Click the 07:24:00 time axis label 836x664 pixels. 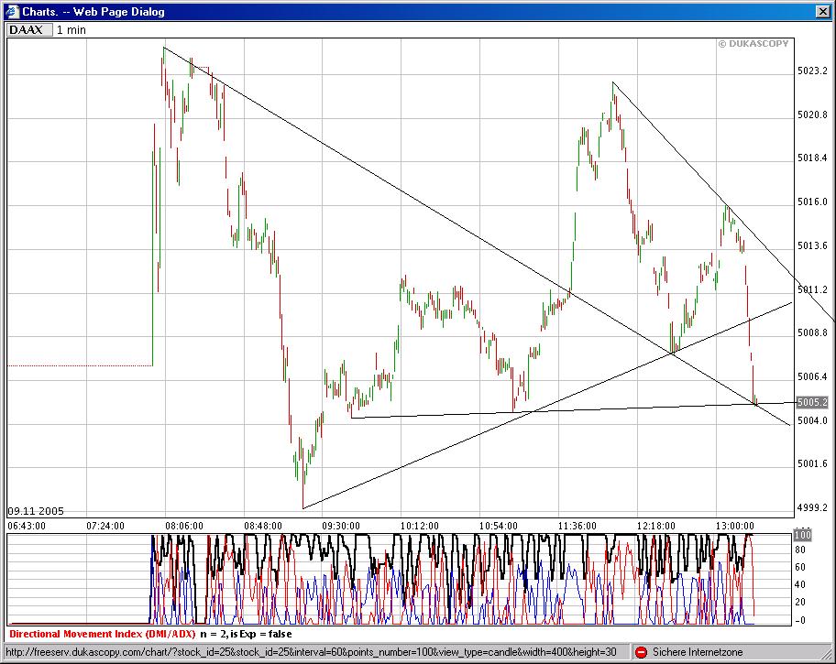tap(105, 526)
